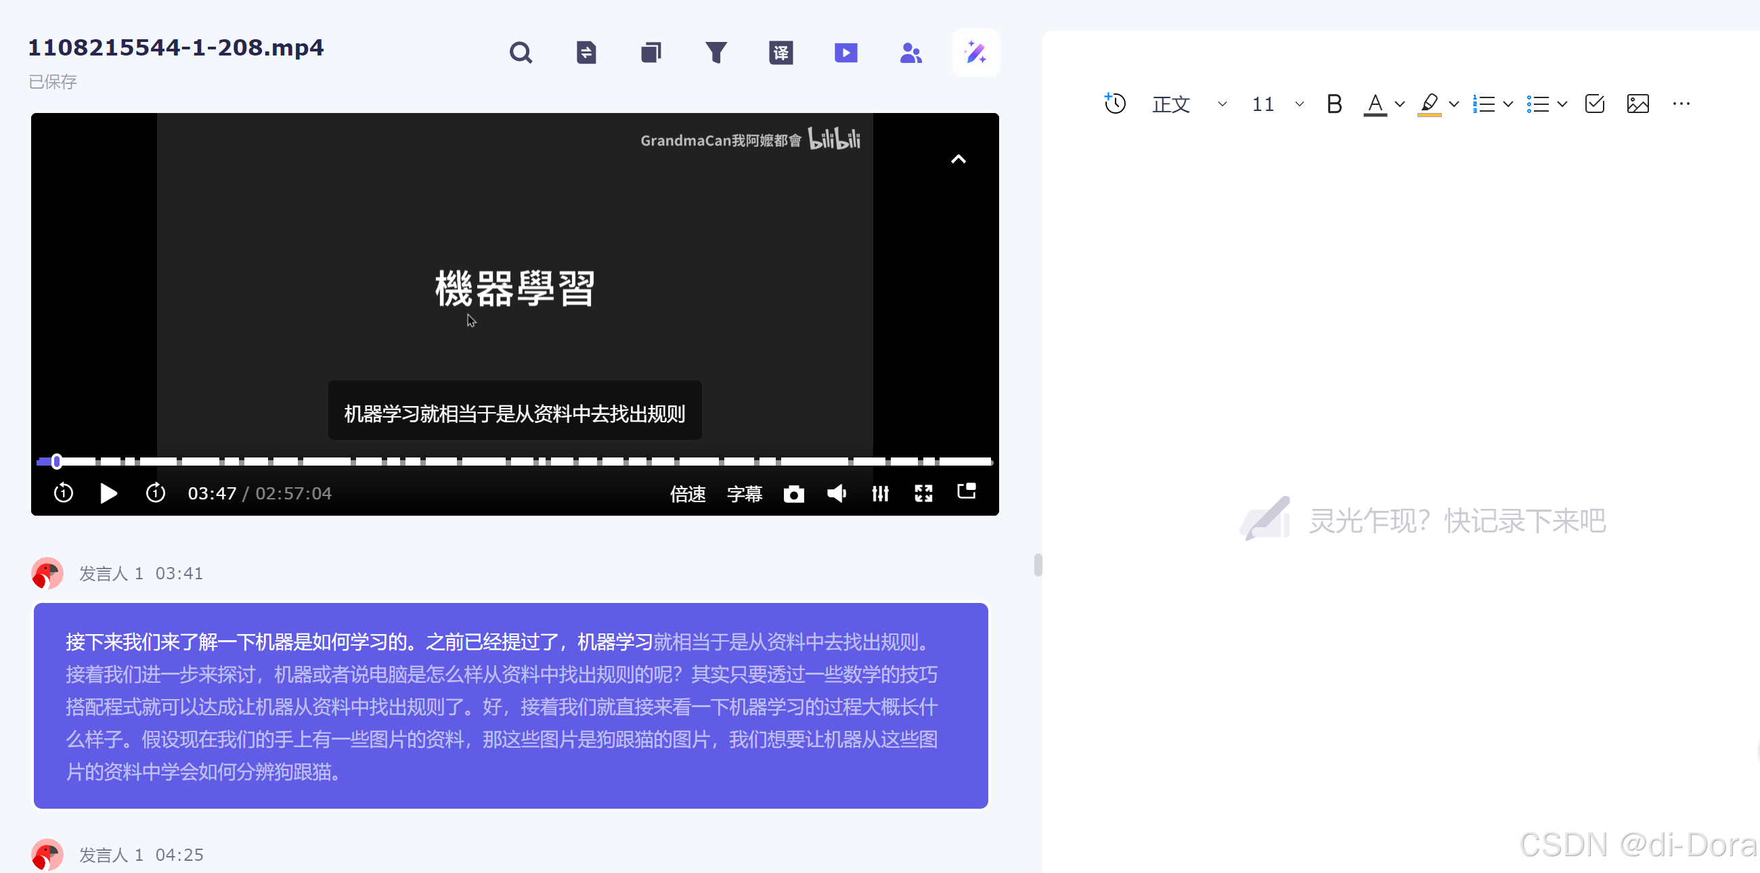Viewport: 1760px width, 873px height.
Task: Open the more options ellipsis menu
Action: click(1681, 104)
